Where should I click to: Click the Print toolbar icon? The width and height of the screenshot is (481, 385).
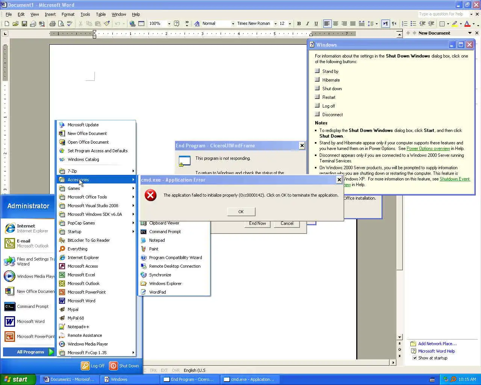[x=52, y=24]
